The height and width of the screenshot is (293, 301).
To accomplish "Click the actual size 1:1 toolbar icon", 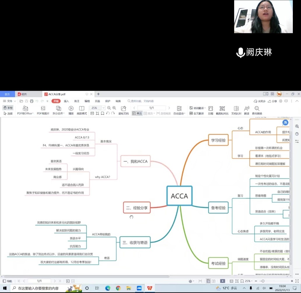I will click(92, 113).
